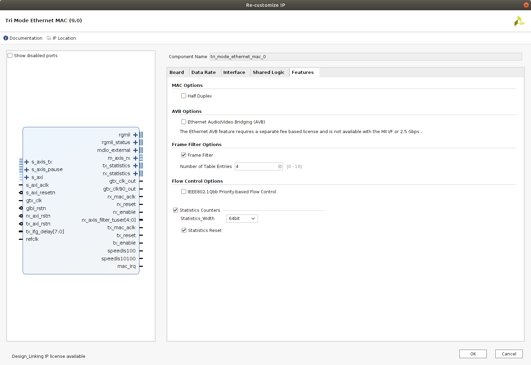Select the tx_enable port label
The height and width of the screenshot is (365, 531).
pyautogui.click(x=124, y=243)
